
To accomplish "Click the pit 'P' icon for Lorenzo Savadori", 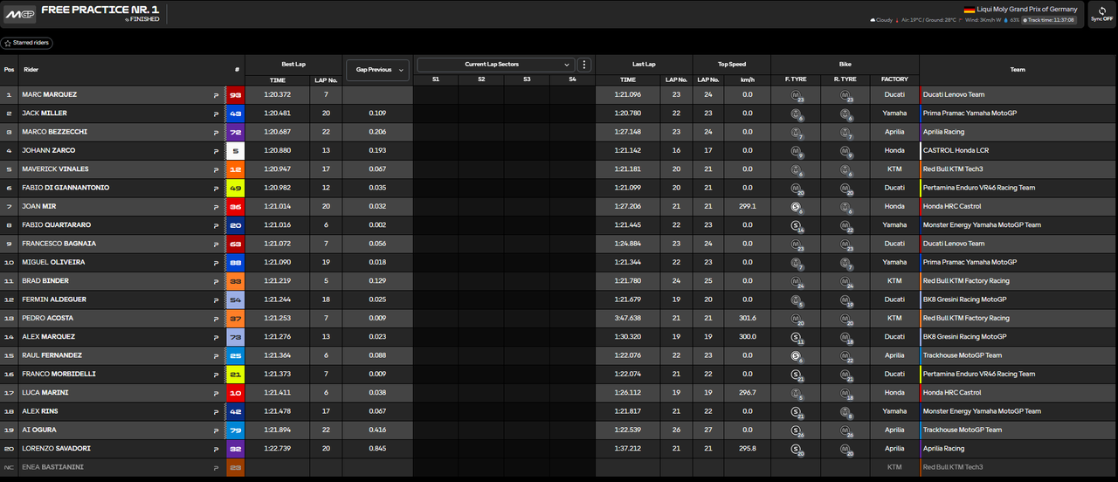I will click(216, 448).
